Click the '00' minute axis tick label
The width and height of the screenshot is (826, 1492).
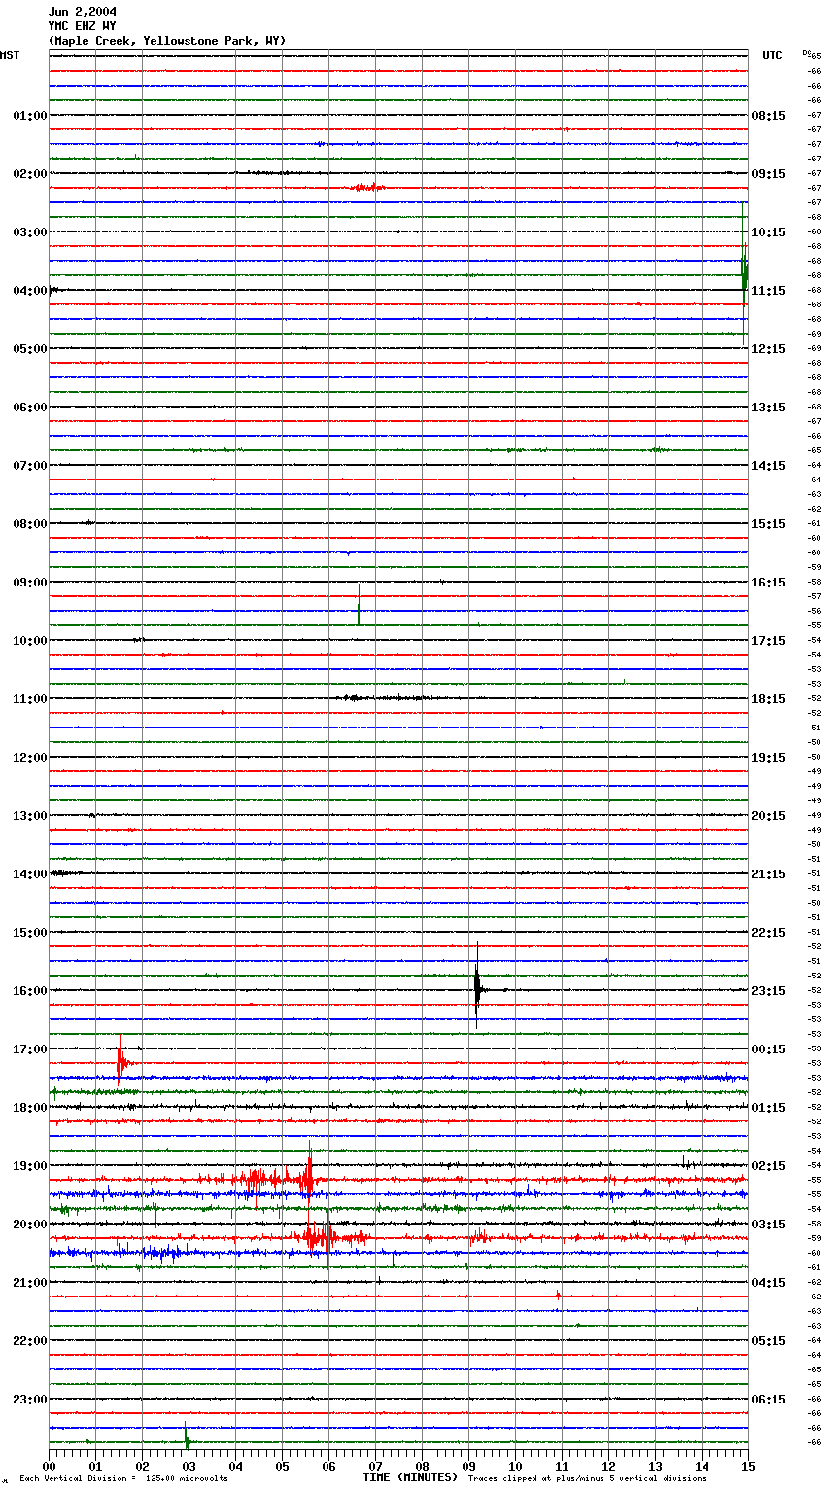pyautogui.click(x=50, y=1466)
